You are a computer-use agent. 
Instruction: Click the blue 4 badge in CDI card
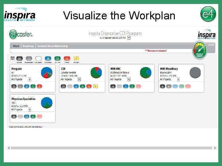pyautogui.click(x=76, y=86)
